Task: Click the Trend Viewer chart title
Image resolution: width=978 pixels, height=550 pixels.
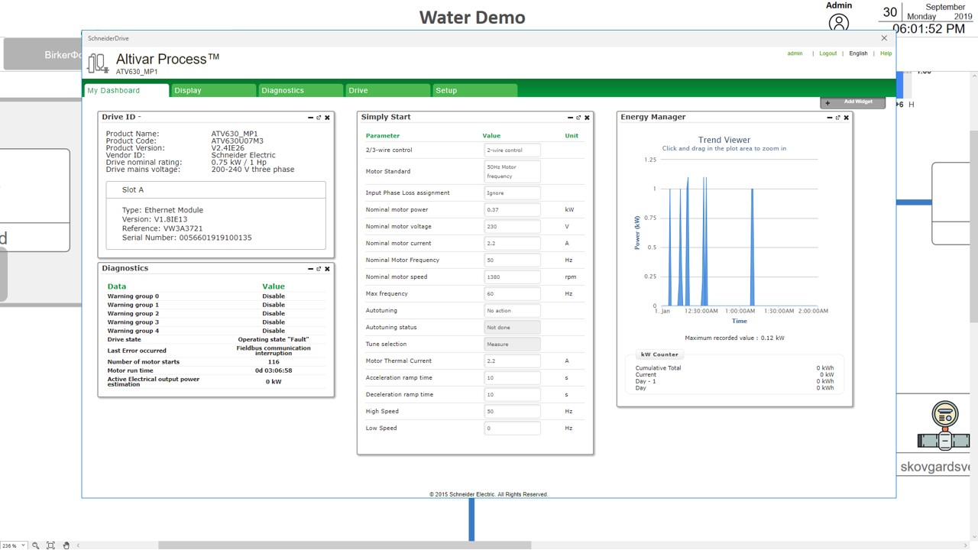Action: click(x=724, y=140)
